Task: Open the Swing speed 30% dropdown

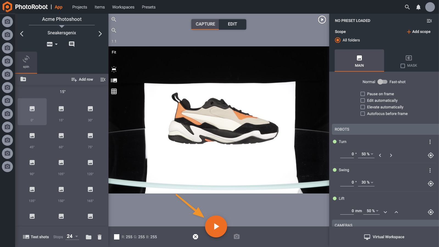Action: coord(367,183)
